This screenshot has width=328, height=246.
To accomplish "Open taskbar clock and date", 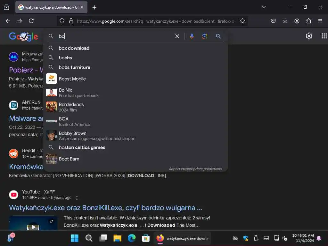I will point(303,238).
